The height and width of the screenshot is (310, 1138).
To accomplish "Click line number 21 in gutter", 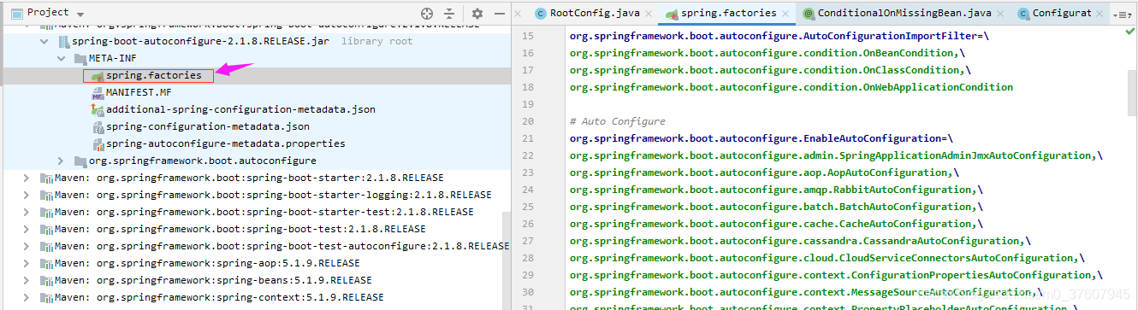I will click(x=527, y=138).
